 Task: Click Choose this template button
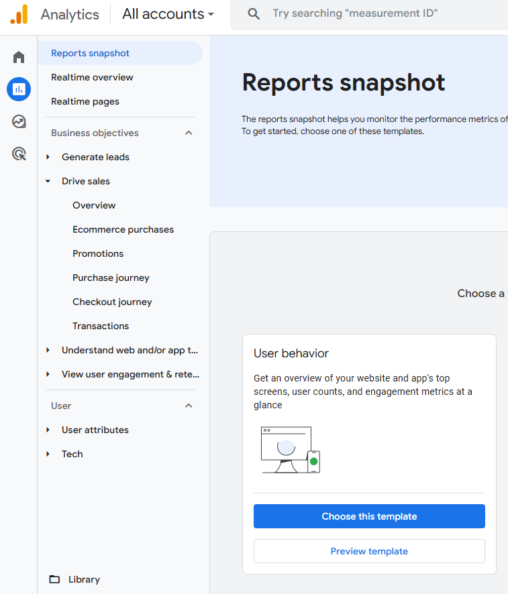coord(369,516)
